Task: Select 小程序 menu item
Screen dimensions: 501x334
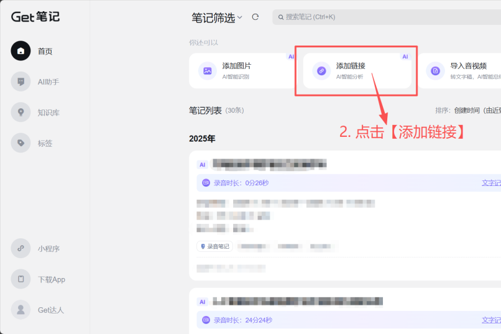Action: pyautogui.click(x=48, y=249)
